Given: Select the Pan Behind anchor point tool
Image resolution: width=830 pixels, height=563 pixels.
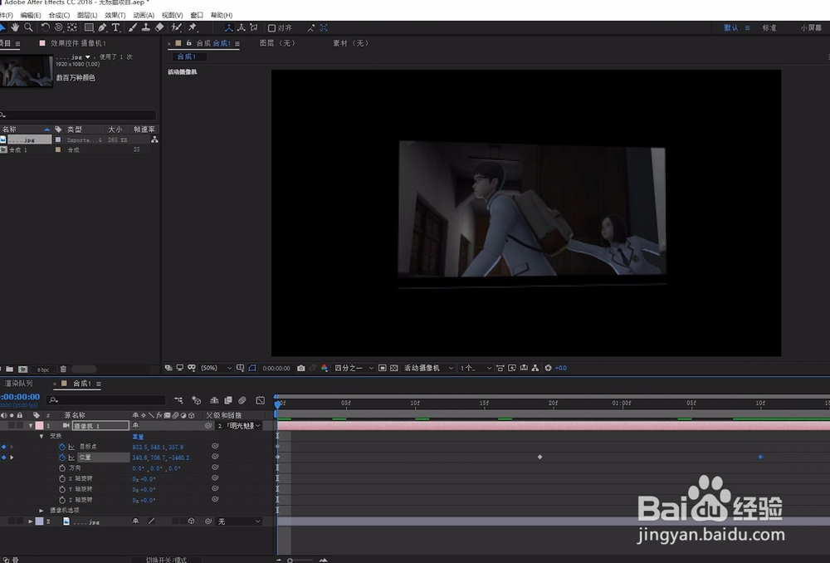Looking at the screenshot, I should pyautogui.click(x=72, y=27).
